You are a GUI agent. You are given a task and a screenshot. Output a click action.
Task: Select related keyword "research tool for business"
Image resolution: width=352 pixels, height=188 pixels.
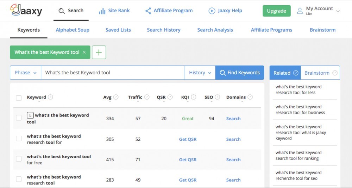[300, 110]
